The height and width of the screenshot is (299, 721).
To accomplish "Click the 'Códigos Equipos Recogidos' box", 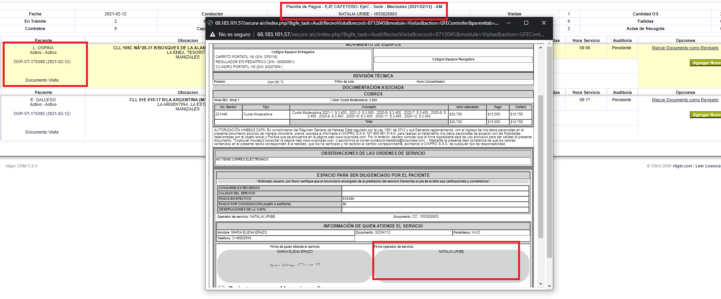I will click(x=453, y=59).
